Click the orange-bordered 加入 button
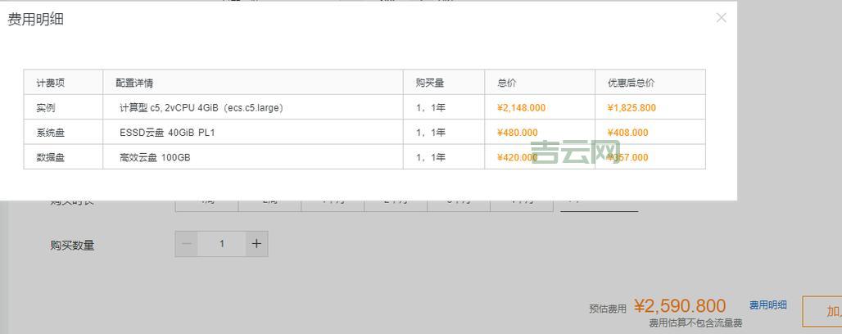842x334 pixels. 823,311
